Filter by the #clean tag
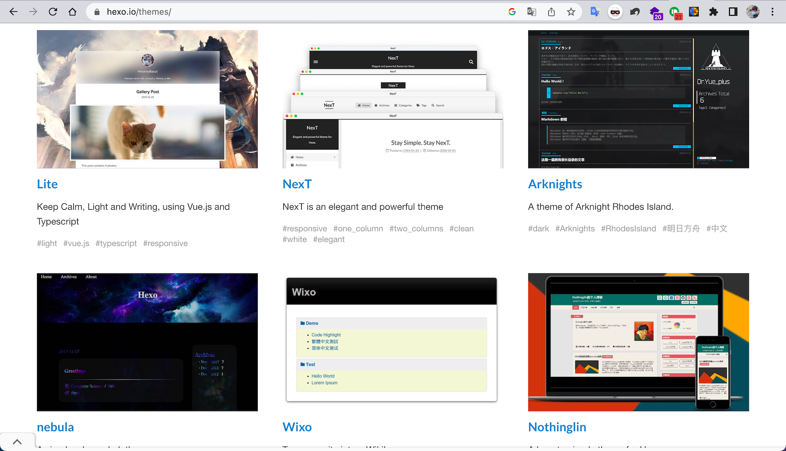This screenshot has width=786, height=451. 461,229
